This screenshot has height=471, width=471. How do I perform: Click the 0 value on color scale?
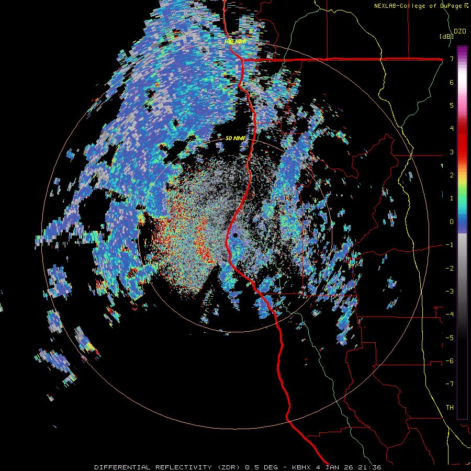point(452,222)
